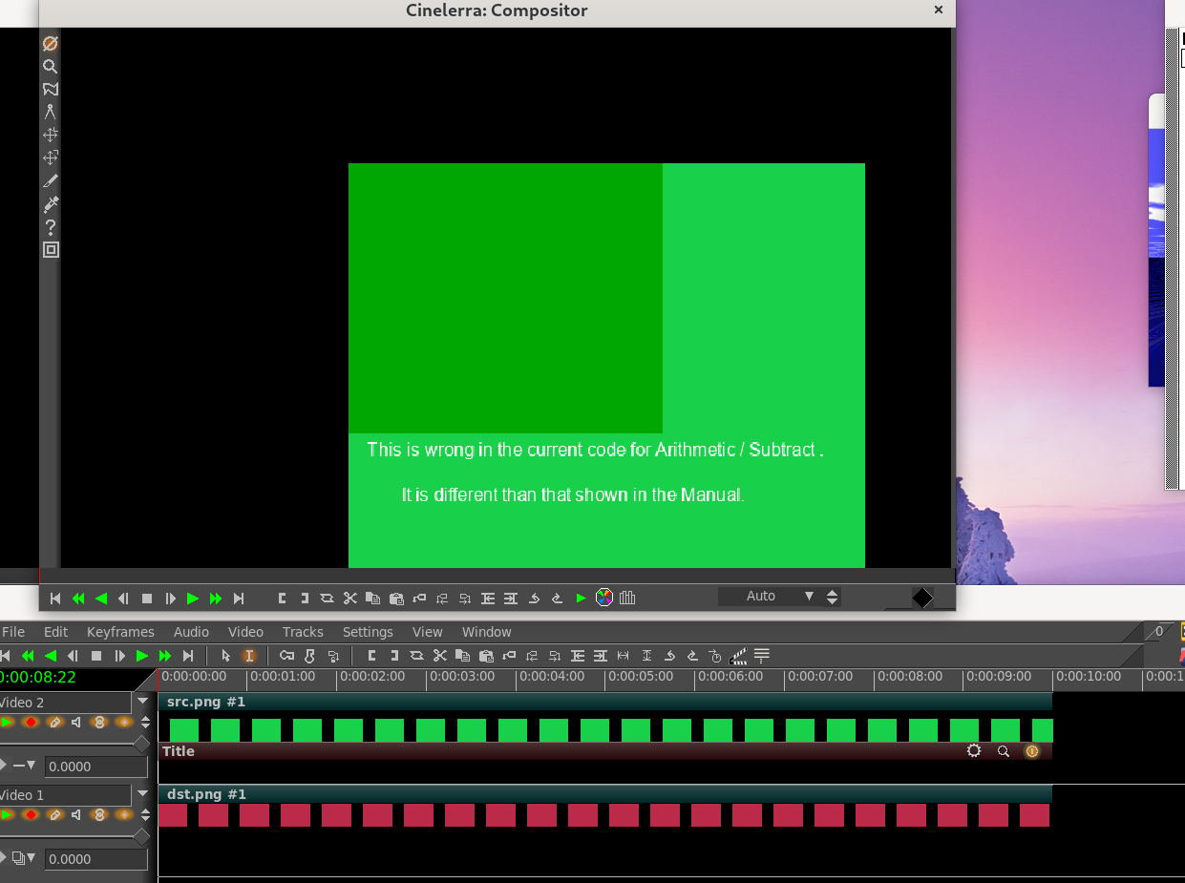Open the Settings menu
Screen dimensions: 1185x883
click(368, 632)
